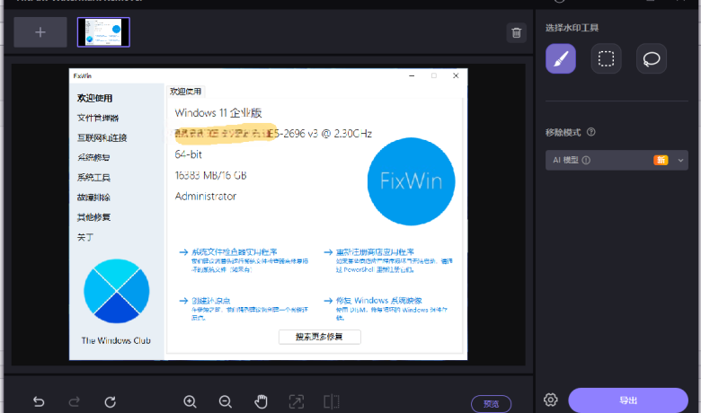Select the brush watermark tool

coord(561,58)
